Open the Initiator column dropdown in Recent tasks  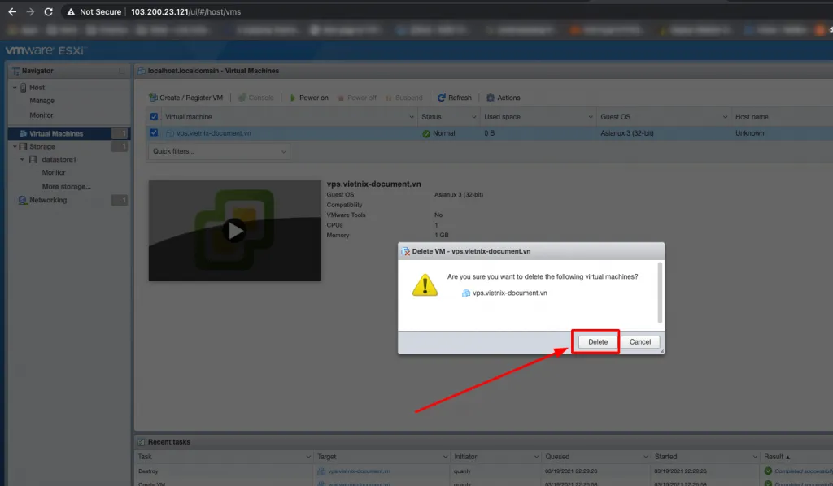click(536, 457)
